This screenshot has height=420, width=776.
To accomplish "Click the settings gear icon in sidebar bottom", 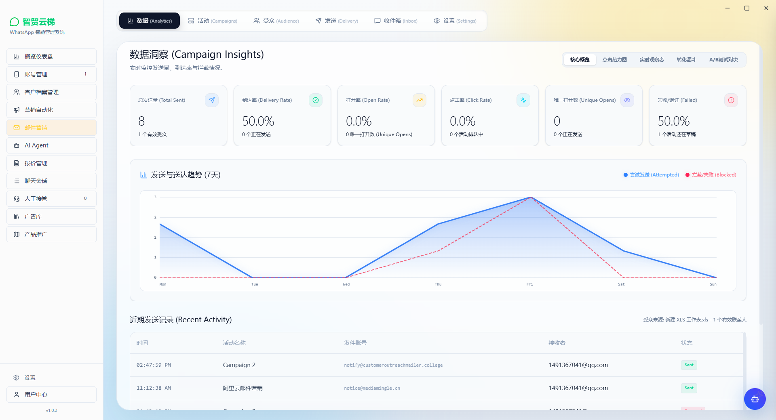I will 16,378.
